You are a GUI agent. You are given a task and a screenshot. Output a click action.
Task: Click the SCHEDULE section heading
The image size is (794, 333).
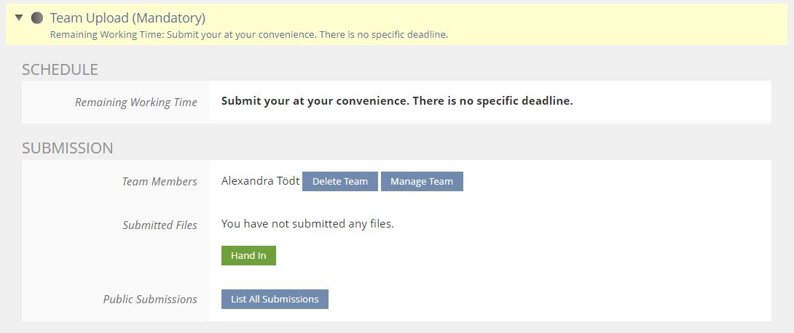(x=60, y=70)
